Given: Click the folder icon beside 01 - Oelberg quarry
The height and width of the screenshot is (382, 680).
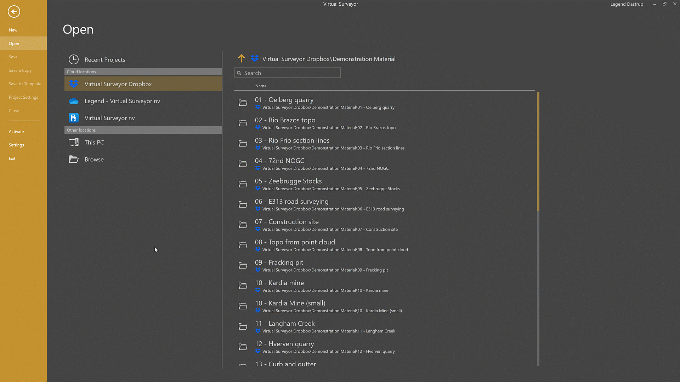Looking at the screenshot, I should pos(243,103).
